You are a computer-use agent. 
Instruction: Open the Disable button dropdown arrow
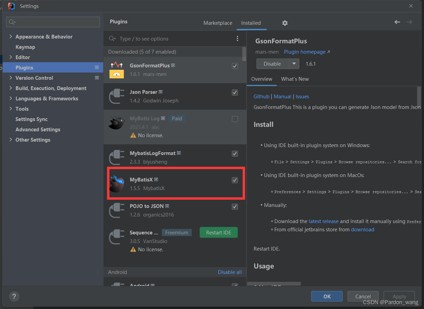(x=294, y=64)
